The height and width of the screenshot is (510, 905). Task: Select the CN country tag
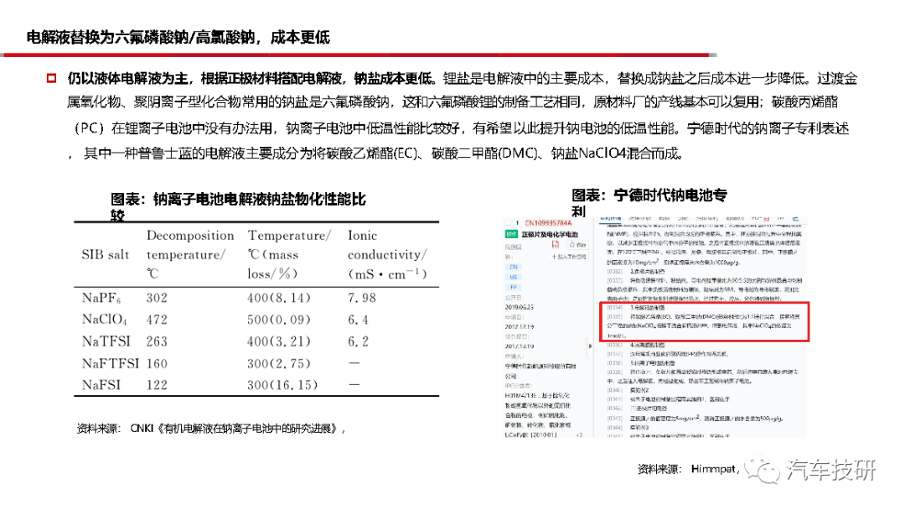(514, 267)
